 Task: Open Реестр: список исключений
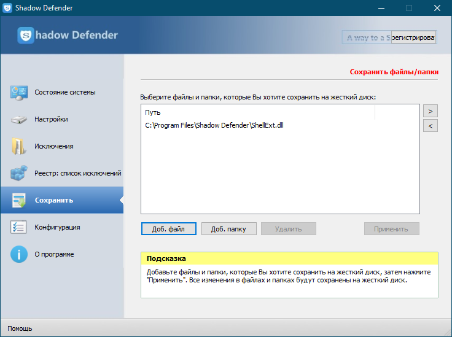[78, 173]
